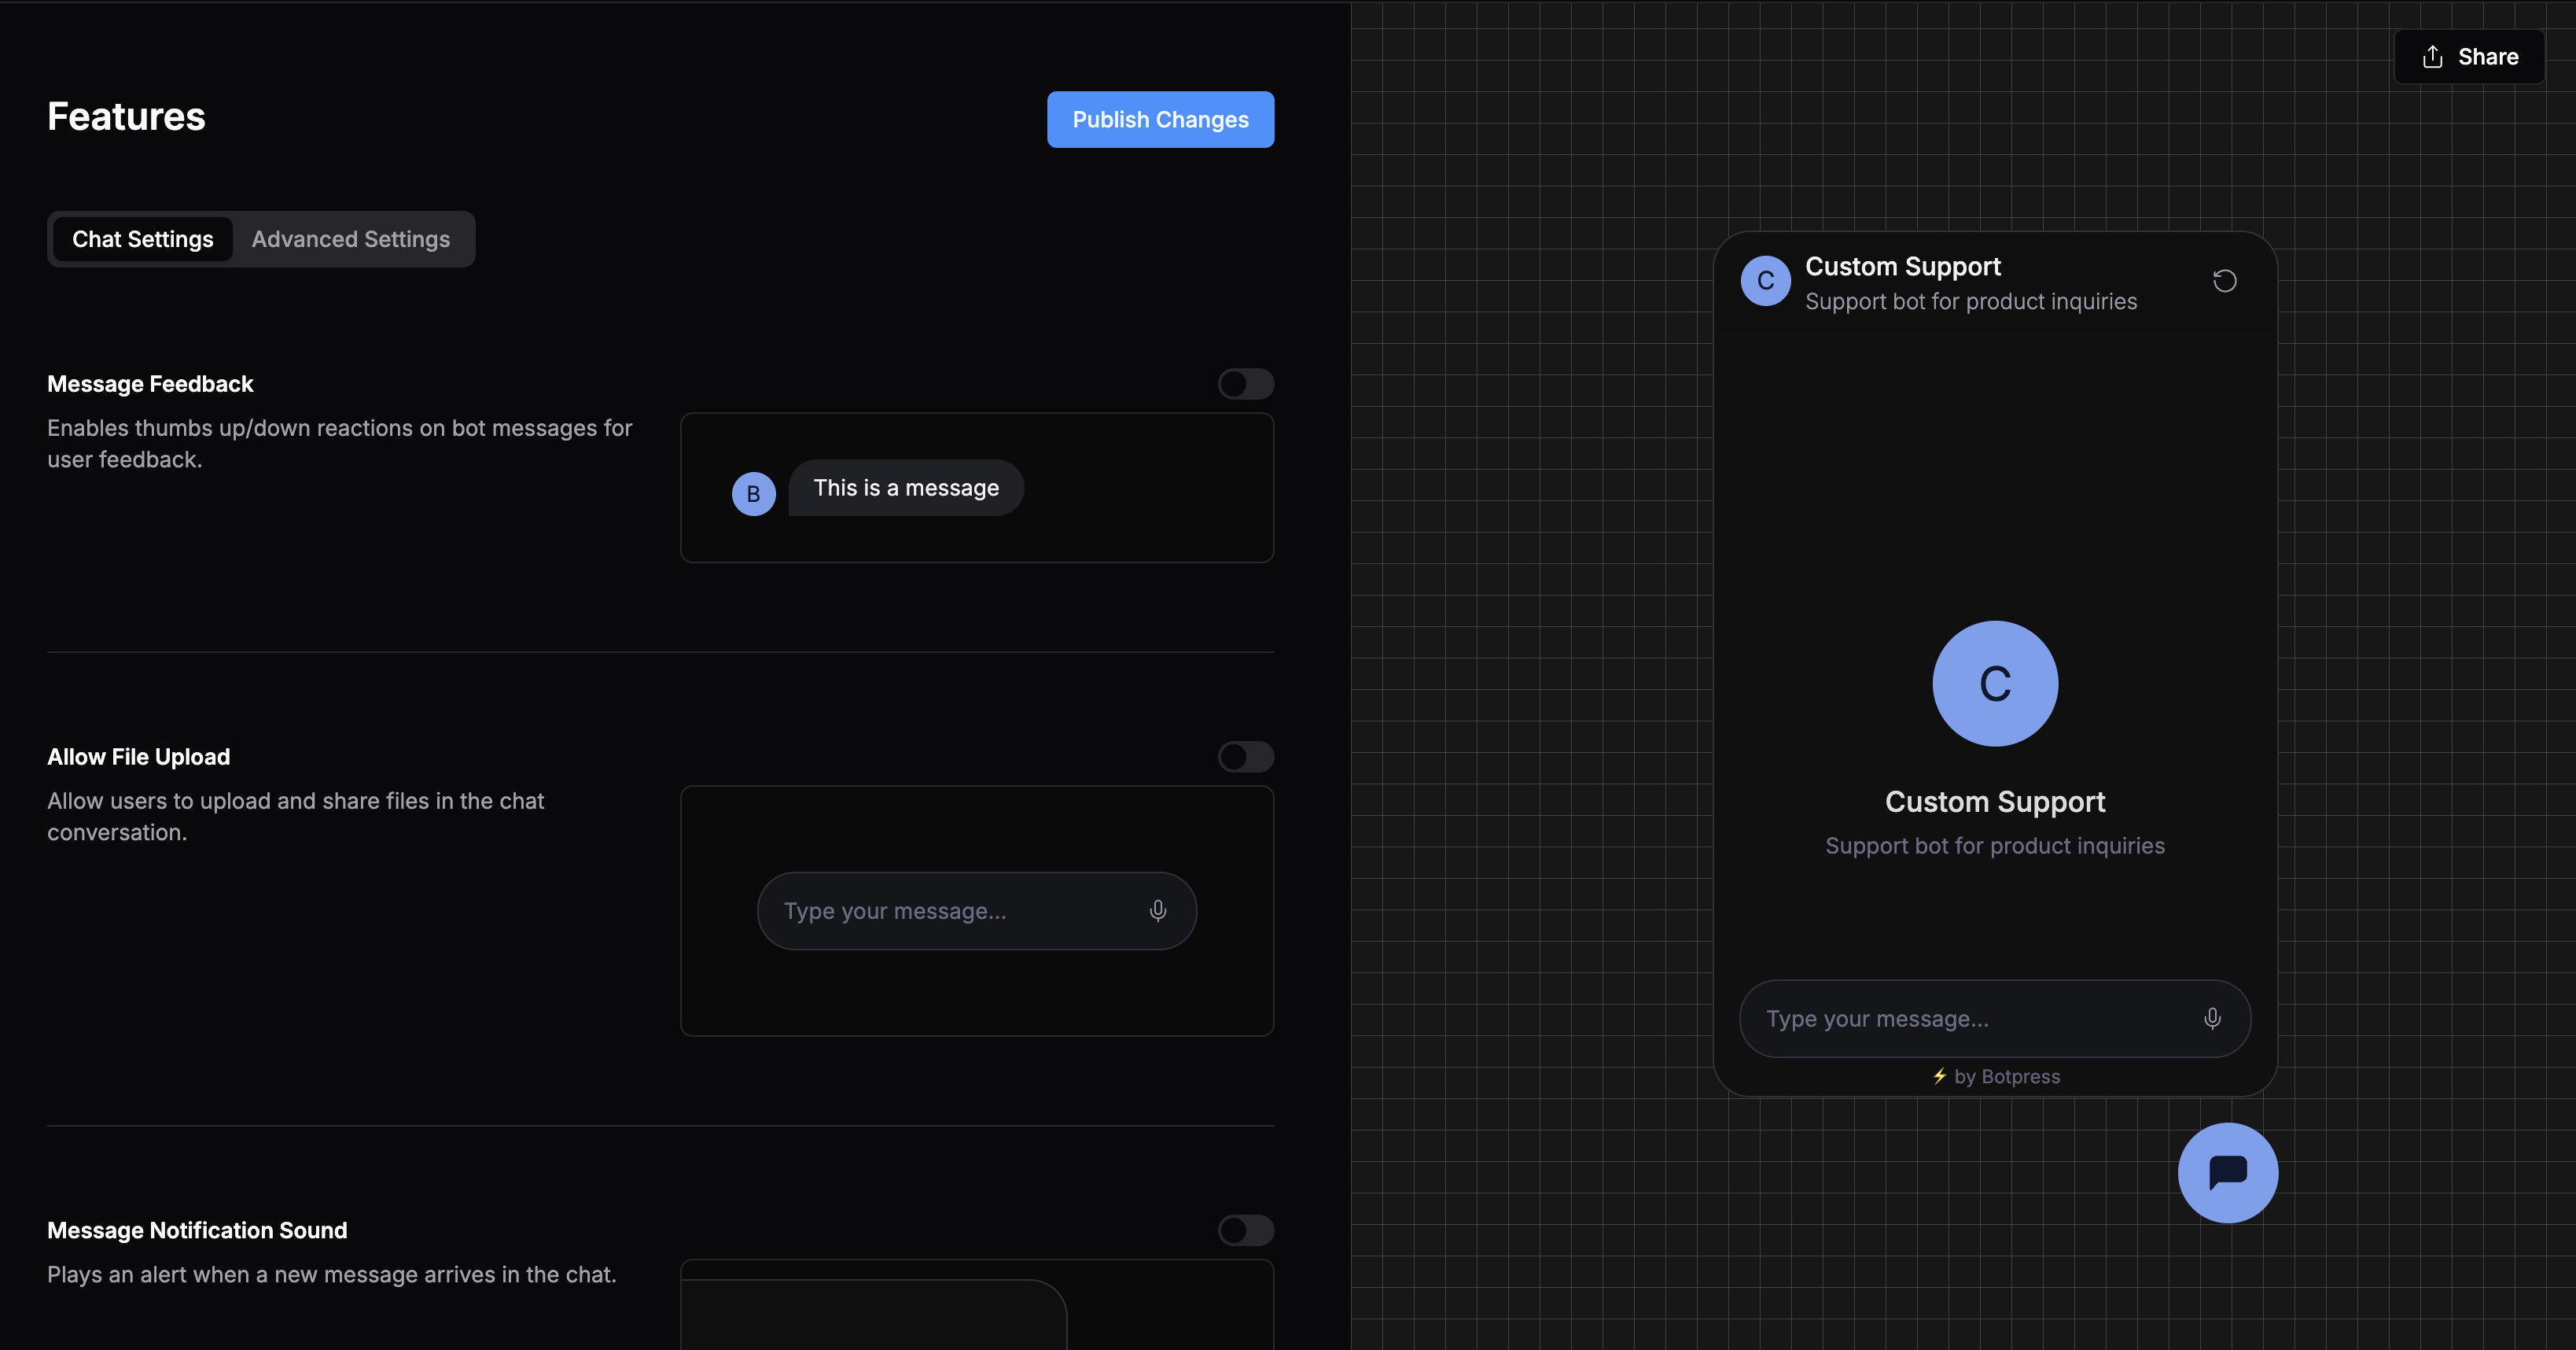Click the Share button
Screen dimensions: 2576x1350
[x=2469, y=57]
